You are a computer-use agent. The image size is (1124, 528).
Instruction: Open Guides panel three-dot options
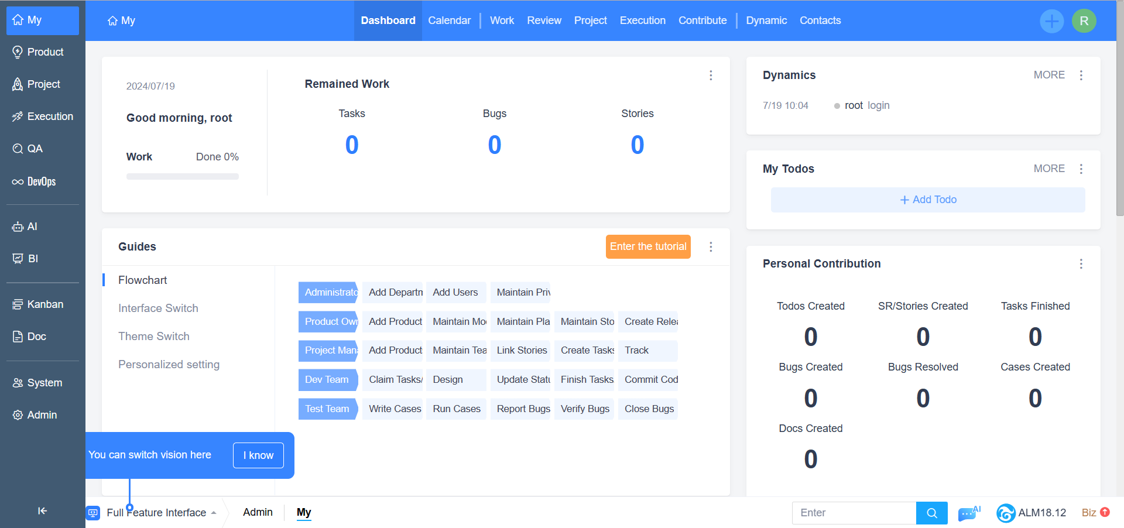(x=711, y=247)
